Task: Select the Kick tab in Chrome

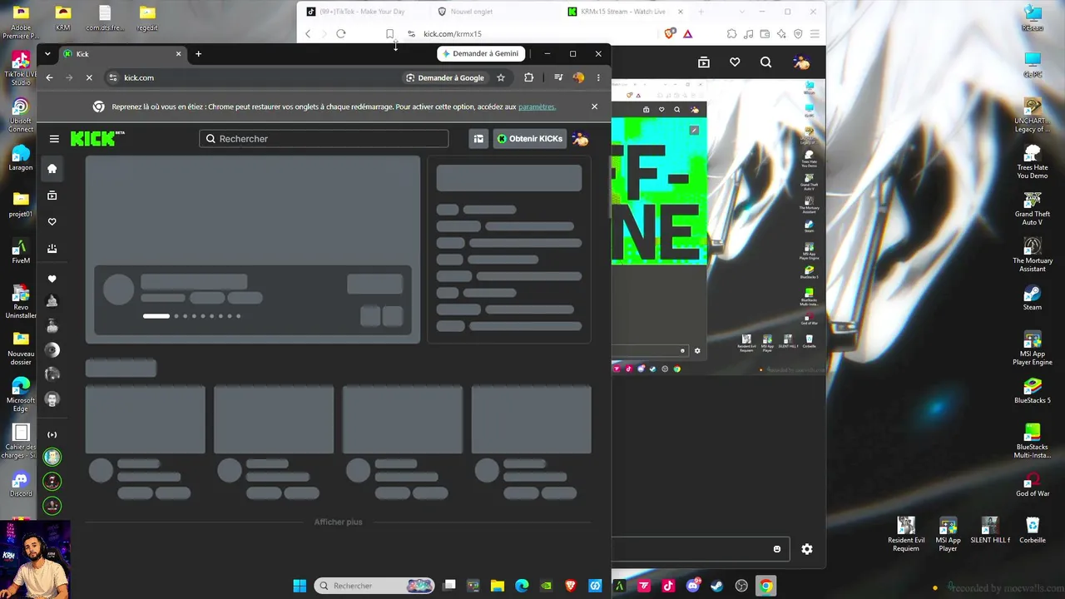Action: [x=121, y=54]
